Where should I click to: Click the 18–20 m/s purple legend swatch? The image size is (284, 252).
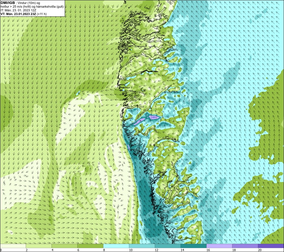point(245,246)
